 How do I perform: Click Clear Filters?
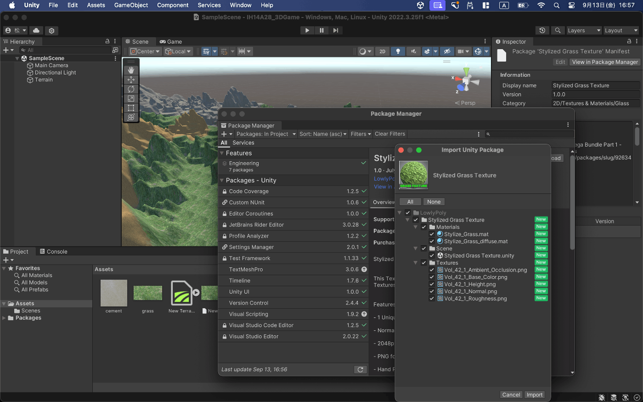390,134
